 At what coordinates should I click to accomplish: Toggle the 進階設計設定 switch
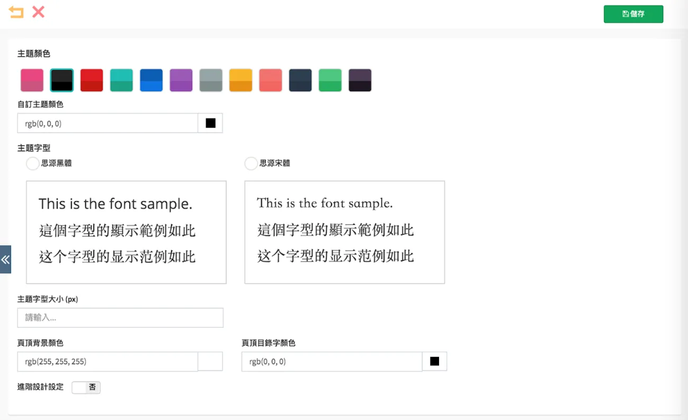click(86, 388)
